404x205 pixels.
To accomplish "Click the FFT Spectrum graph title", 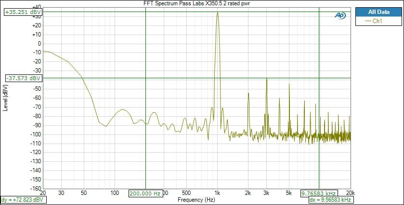I will coord(197,3).
